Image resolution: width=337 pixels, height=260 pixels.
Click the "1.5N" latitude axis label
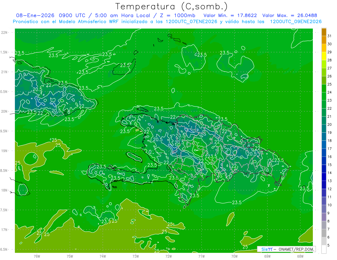(x=4, y=52)
